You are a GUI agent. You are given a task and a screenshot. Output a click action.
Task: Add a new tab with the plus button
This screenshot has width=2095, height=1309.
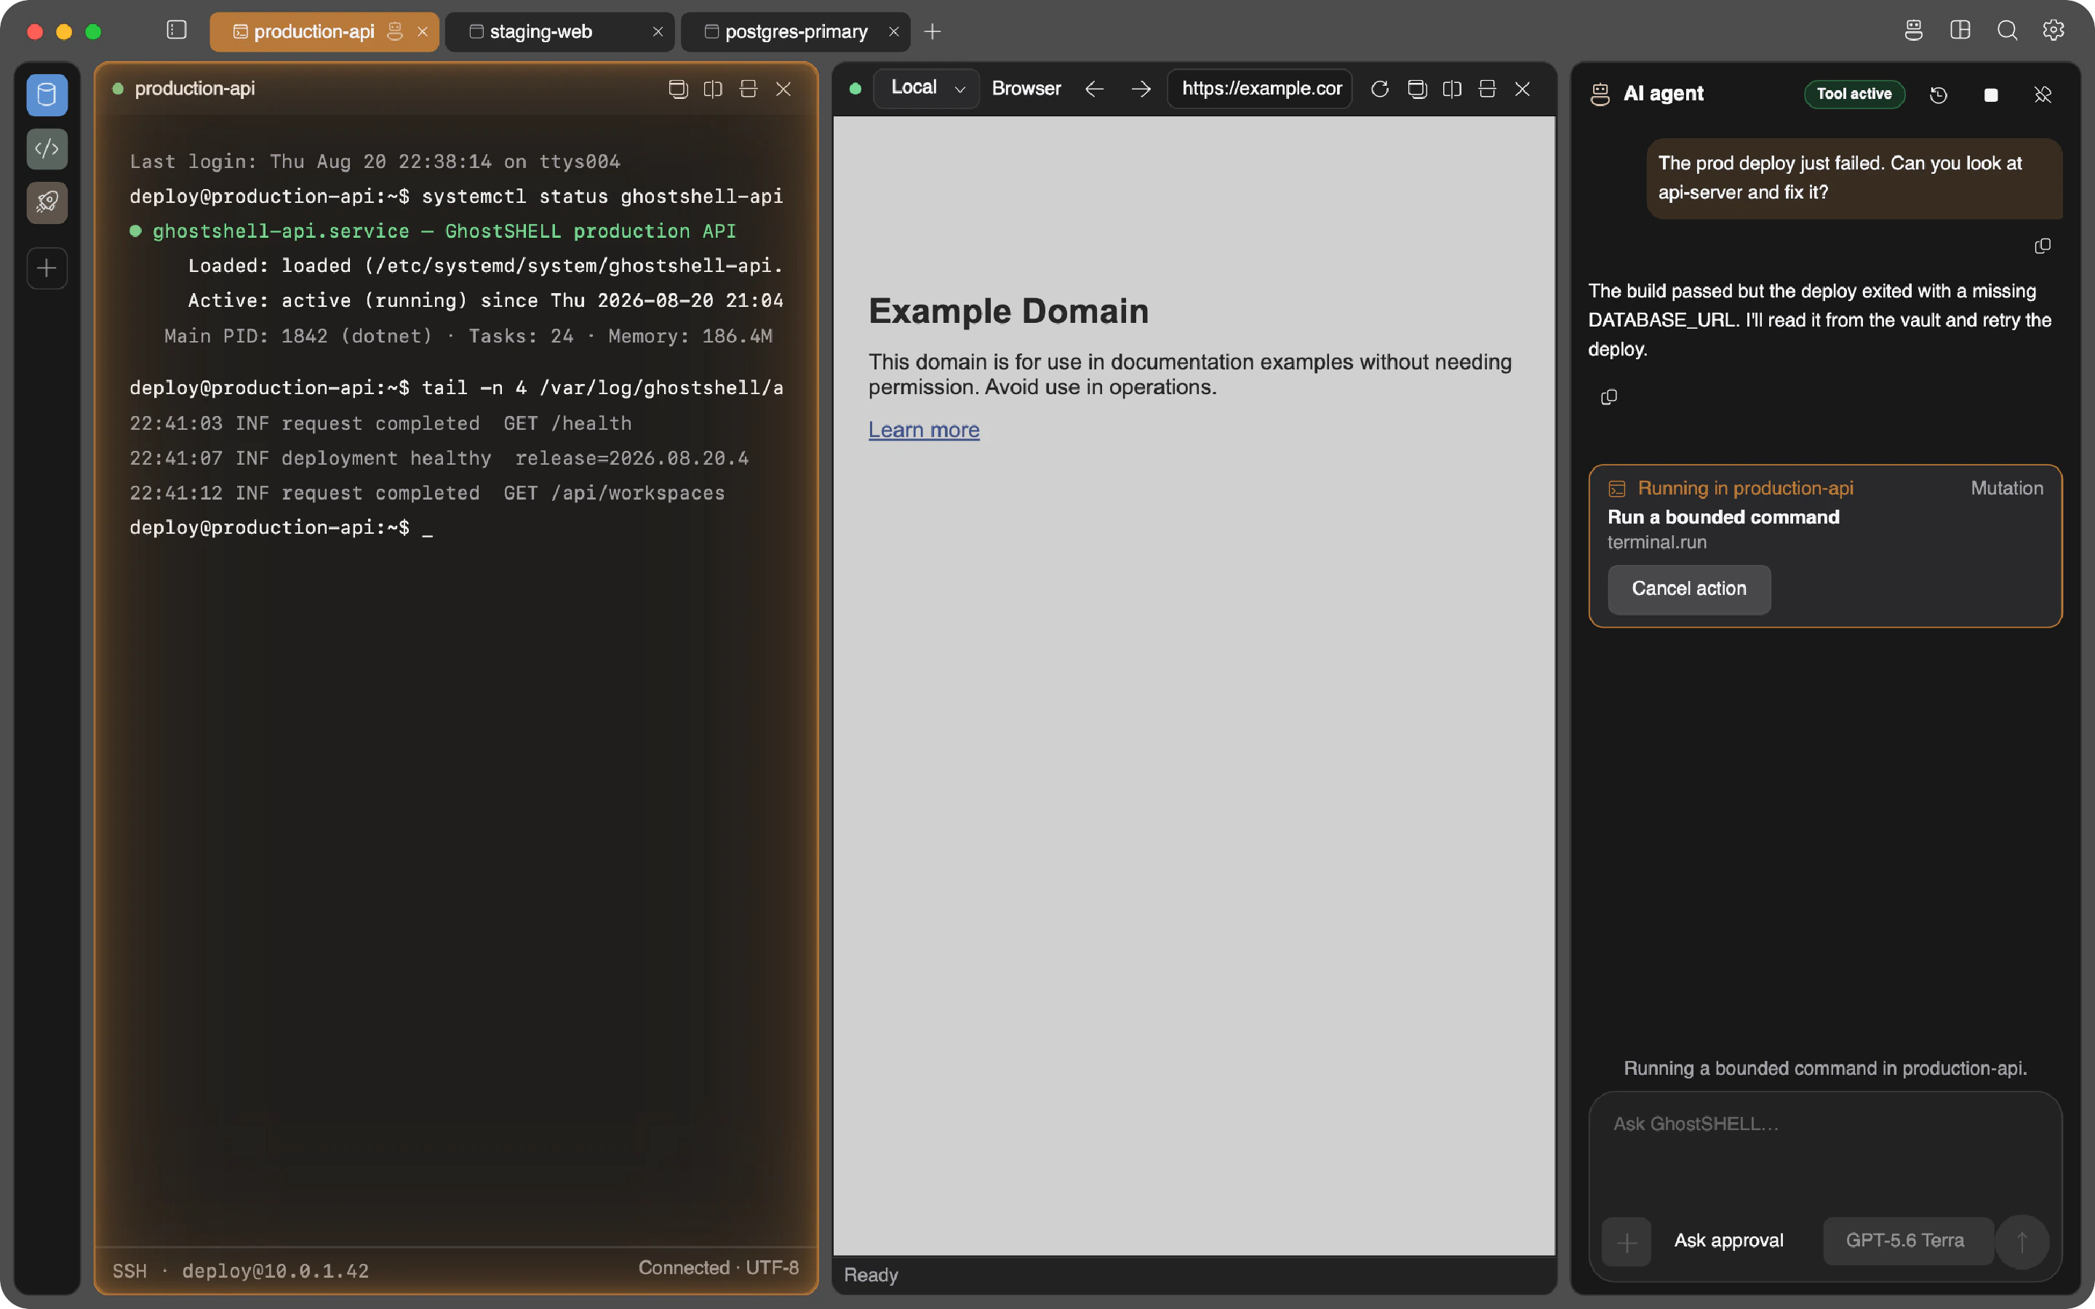point(933,32)
